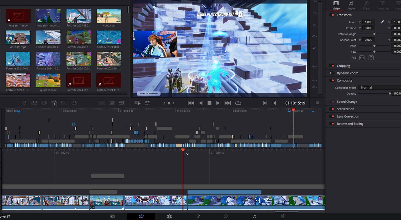Screen dimensions: 401x220
Task: Click the Anchor Point X value field
Action: 368,40
